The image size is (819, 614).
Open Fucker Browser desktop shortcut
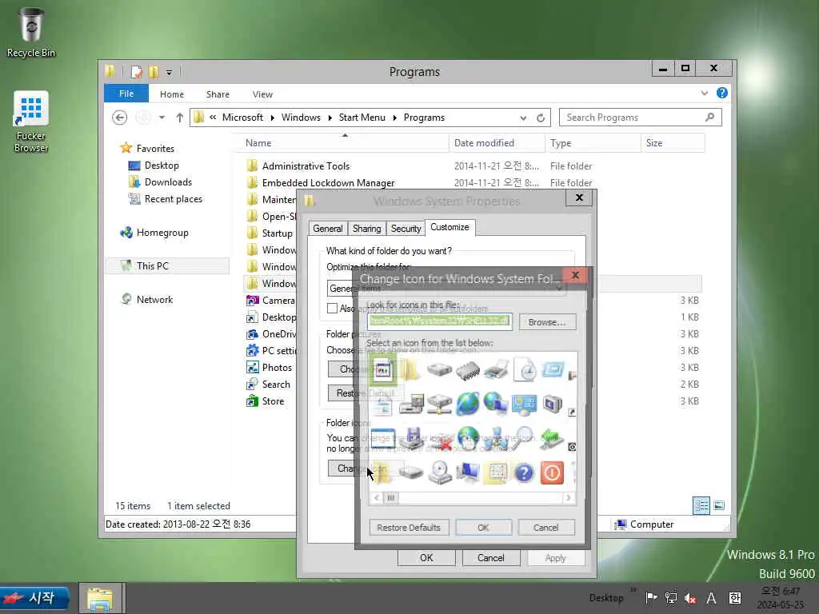pyautogui.click(x=31, y=122)
